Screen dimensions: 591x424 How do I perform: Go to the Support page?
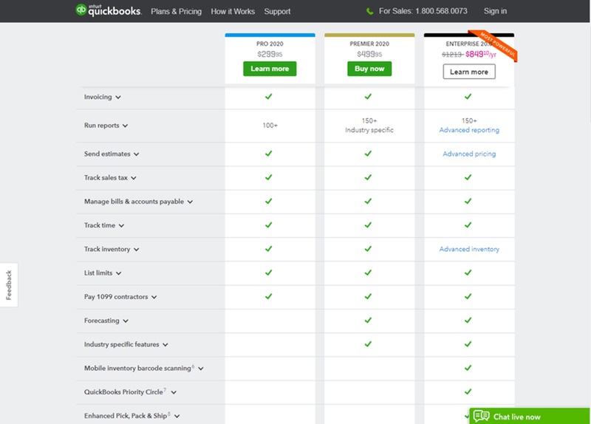coord(277,11)
